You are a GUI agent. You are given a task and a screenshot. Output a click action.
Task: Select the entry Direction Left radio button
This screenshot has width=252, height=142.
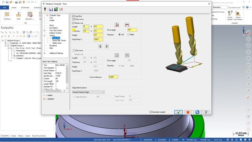click(x=119, y=34)
